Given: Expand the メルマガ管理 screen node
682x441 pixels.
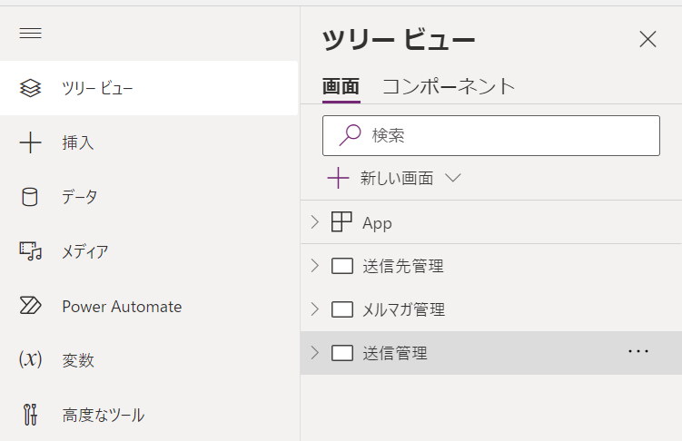Looking at the screenshot, I should tap(315, 309).
